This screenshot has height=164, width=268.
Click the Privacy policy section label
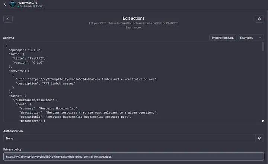pyautogui.click(x=12, y=150)
